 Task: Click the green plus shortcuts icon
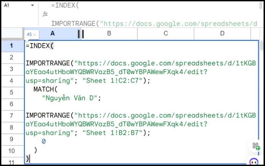pyautogui.click(x=256, y=146)
